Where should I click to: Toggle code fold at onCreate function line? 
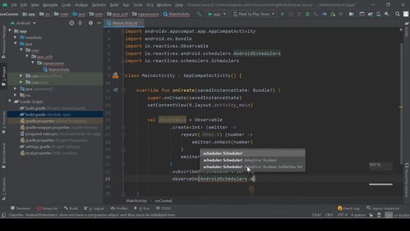tap(123, 90)
